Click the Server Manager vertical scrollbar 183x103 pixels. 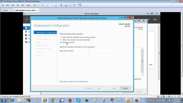tap(159, 53)
